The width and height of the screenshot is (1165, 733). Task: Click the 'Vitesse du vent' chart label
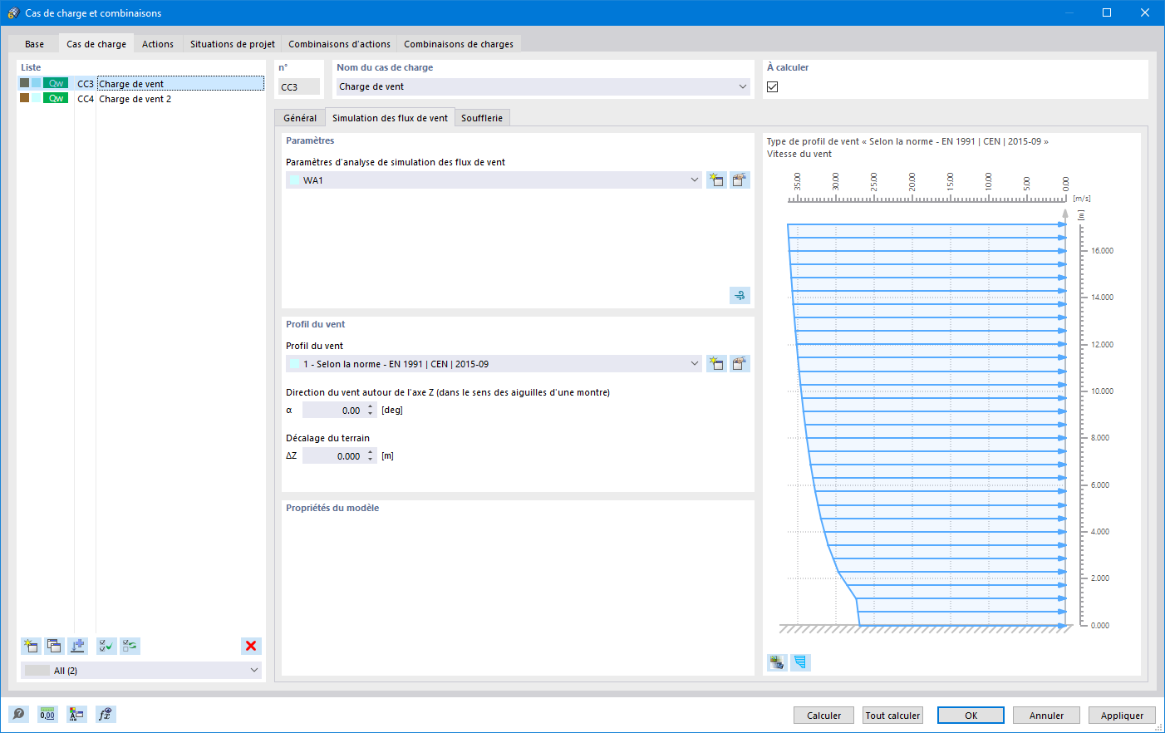(799, 154)
